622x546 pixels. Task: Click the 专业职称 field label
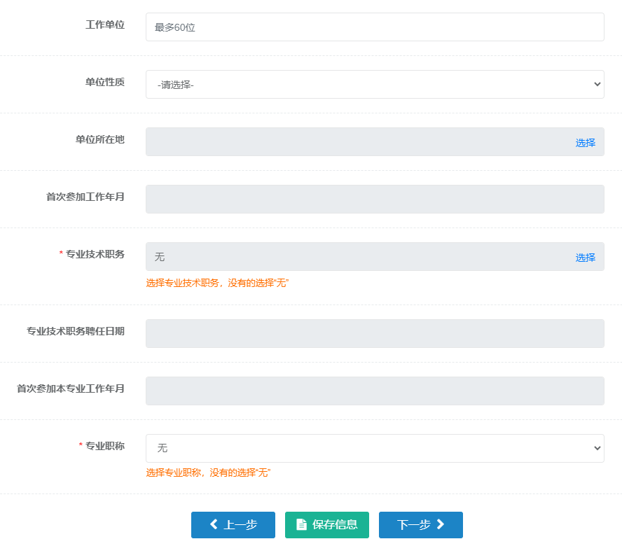click(x=104, y=445)
